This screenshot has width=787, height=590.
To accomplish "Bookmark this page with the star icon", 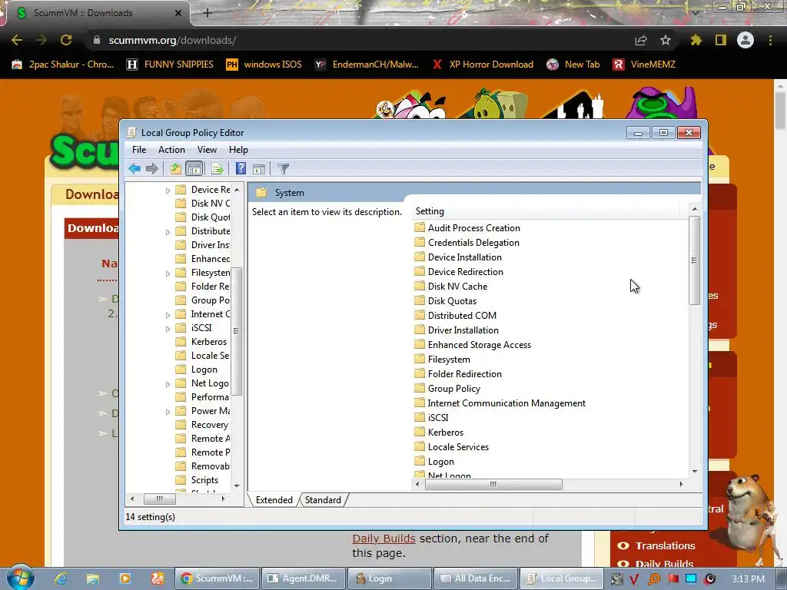I will point(666,40).
